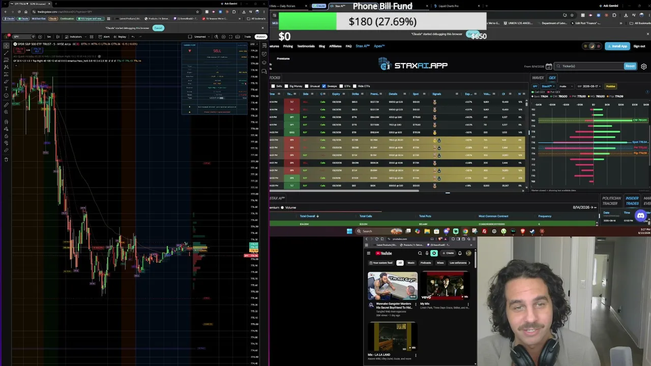Open the Insider Trades tab
The image size is (651, 366).
632,201
